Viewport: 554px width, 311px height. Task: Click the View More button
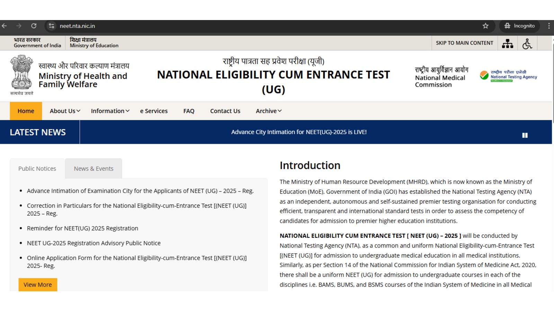tap(38, 284)
